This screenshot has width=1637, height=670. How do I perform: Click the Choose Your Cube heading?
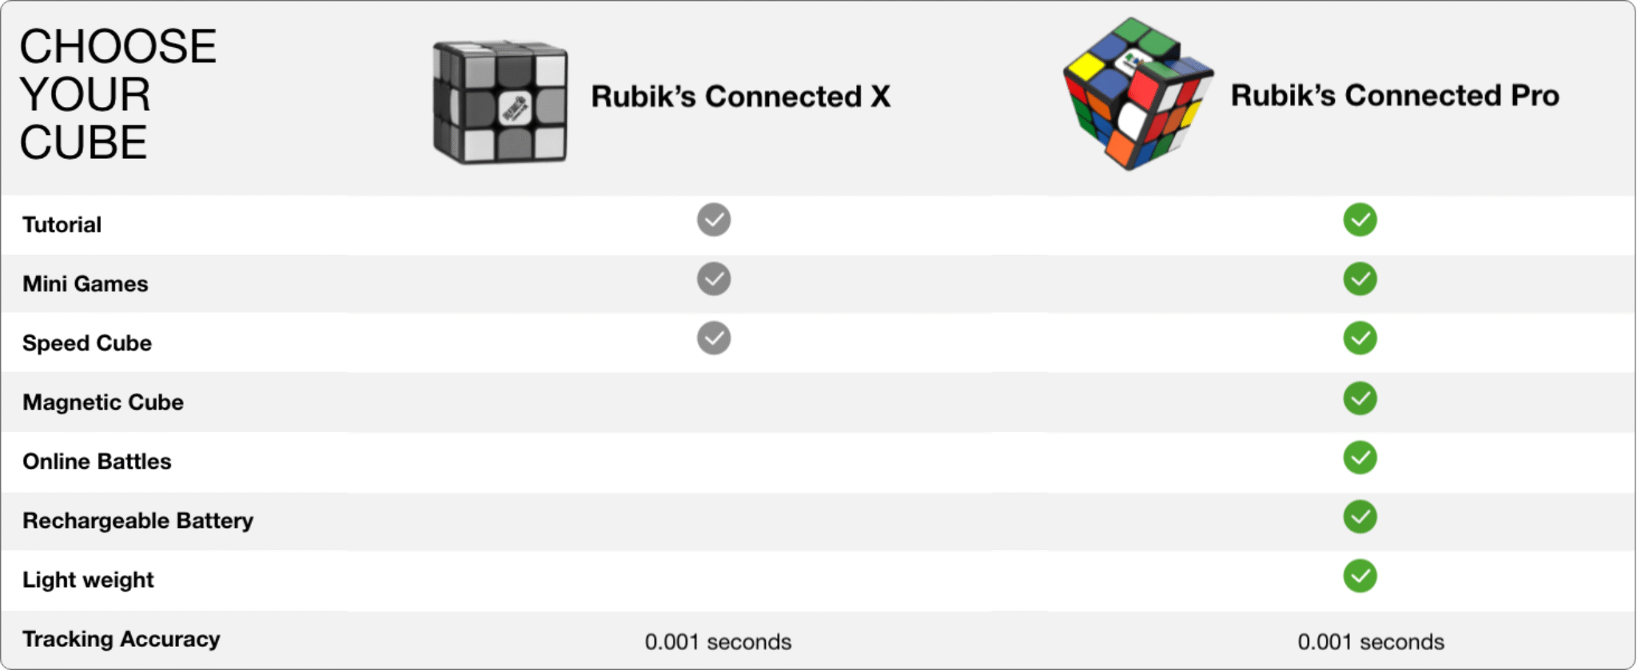click(x=117, y=94)
